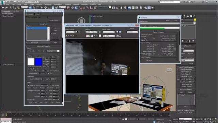The width and height of the screenshot is (218, 123).
Task: Enable the red channel in render window
Action: (87, 36)
